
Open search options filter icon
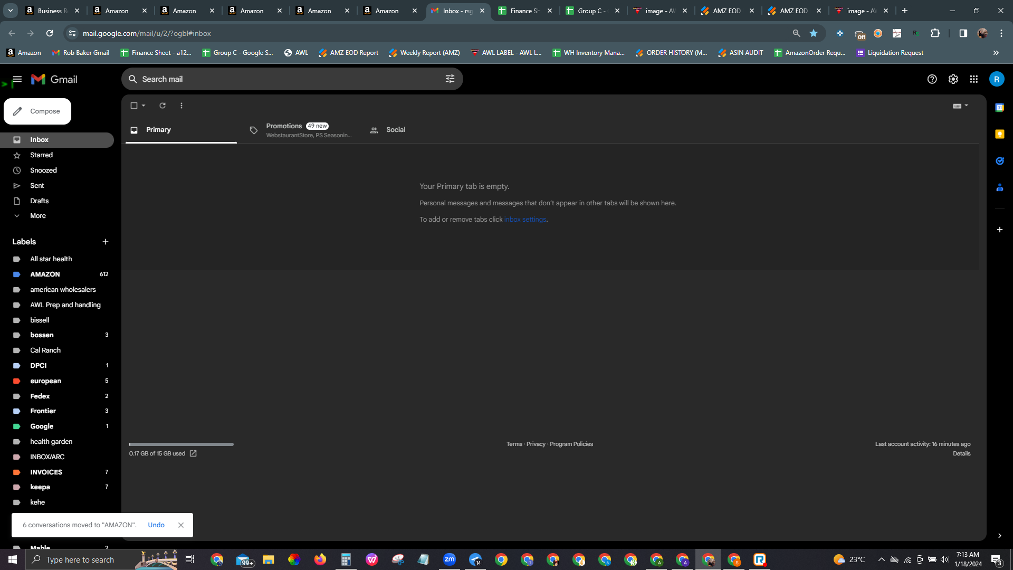(x=450, y=79)
